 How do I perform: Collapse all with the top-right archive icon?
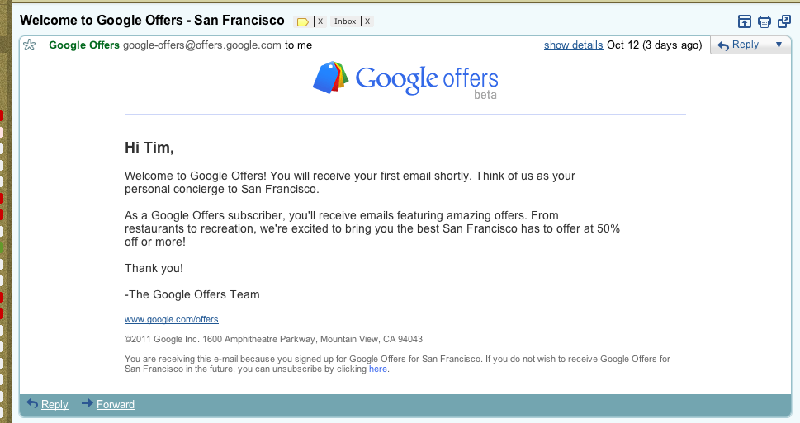tap(745, 21)
